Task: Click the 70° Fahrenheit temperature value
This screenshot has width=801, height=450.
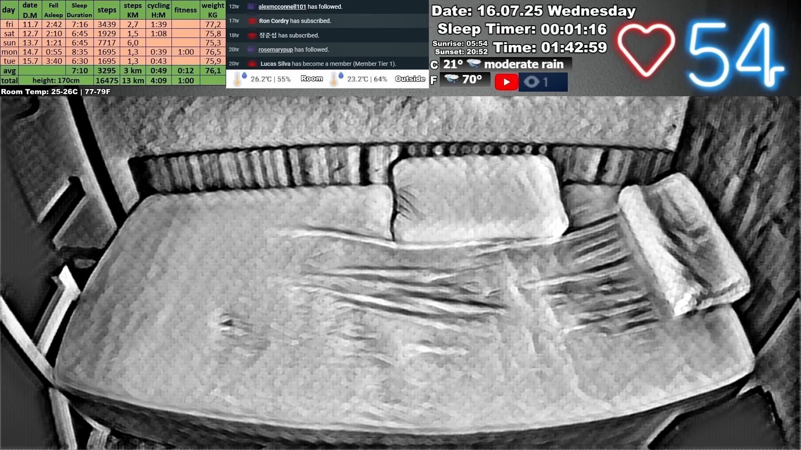Action: click(x=472, y=79)
